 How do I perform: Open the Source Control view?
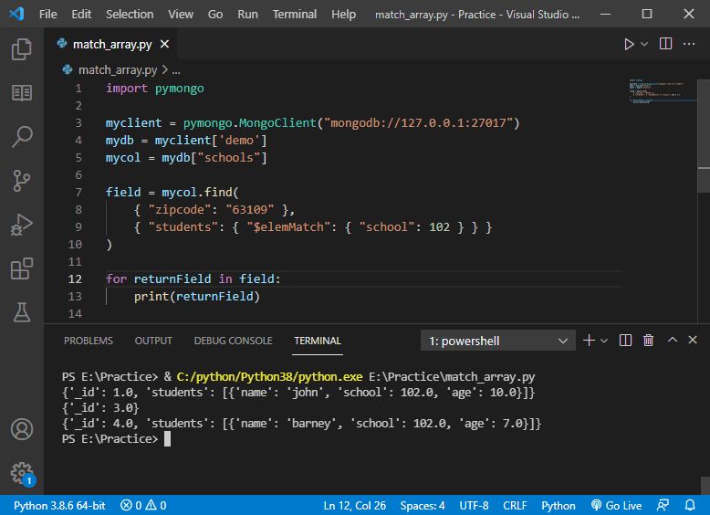pos(21,180)
